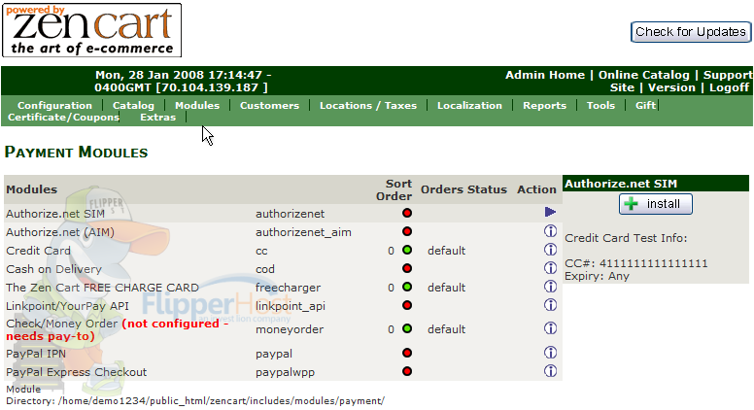Image resolution: width=754 pixels, height=410 pixels.
Task: Select the Check/Money Order module name
Action: coord(62,324)
